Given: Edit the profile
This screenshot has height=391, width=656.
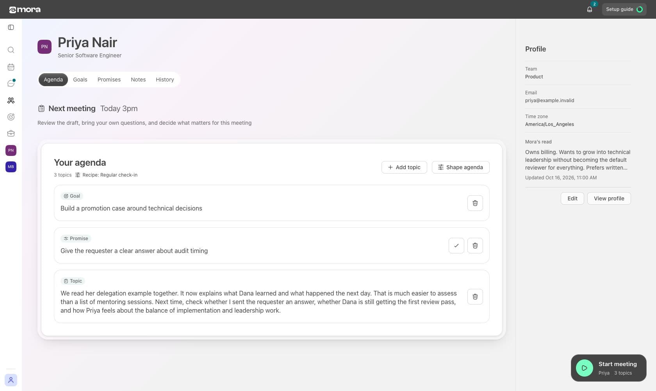Looking at the screenshot, I should [x=572, y=198].
